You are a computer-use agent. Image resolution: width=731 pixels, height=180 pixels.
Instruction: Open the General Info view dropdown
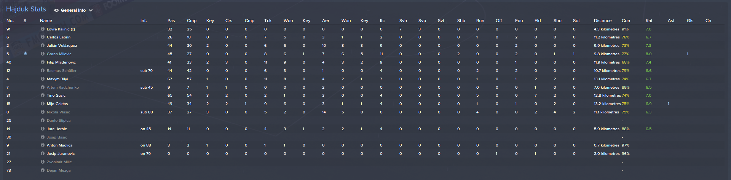point(73,10)
